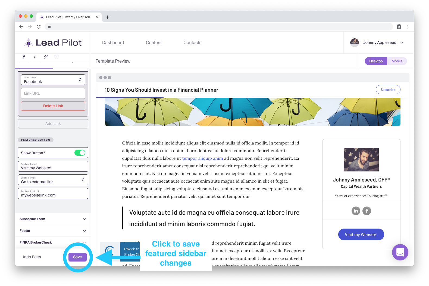Image resolution: width=429 pixels, height=286 pixels.
Task: Open the Facebook icon in the sidebar card
Action: (367, 211)
